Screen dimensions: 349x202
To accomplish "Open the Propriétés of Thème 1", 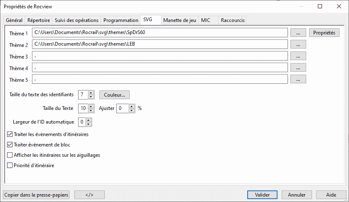I will [x=324, y=33].
